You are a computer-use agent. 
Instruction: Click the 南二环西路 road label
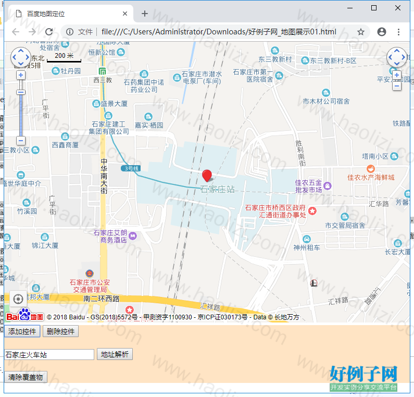tap(102, 299)
